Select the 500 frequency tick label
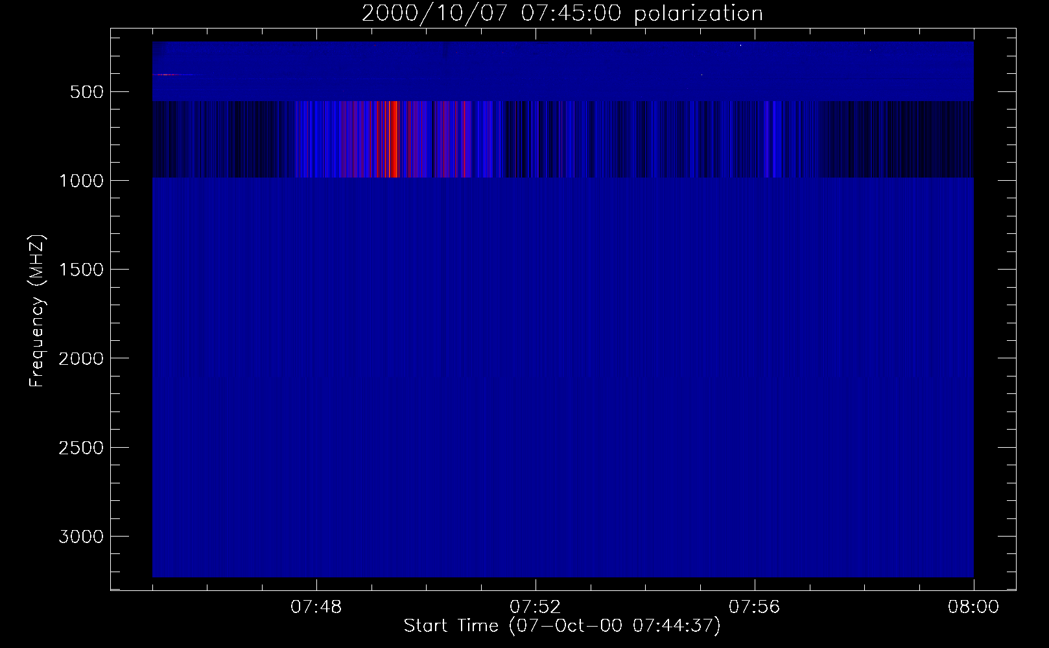The width and height of the screenshot is (1049, 648). pos(88,92)
